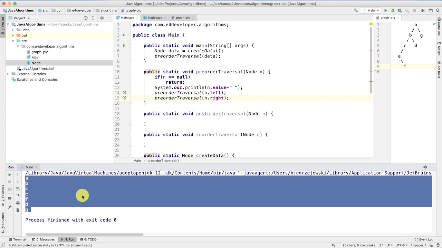Image resolution: width=442 pixels, height=248 pixels.
Task: Toggle tool window bars icon in status bar
Action: (x=3, y=245)
